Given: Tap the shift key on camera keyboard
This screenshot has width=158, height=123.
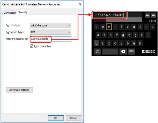Looking at the screenshot, I should (x=96, y=43).
